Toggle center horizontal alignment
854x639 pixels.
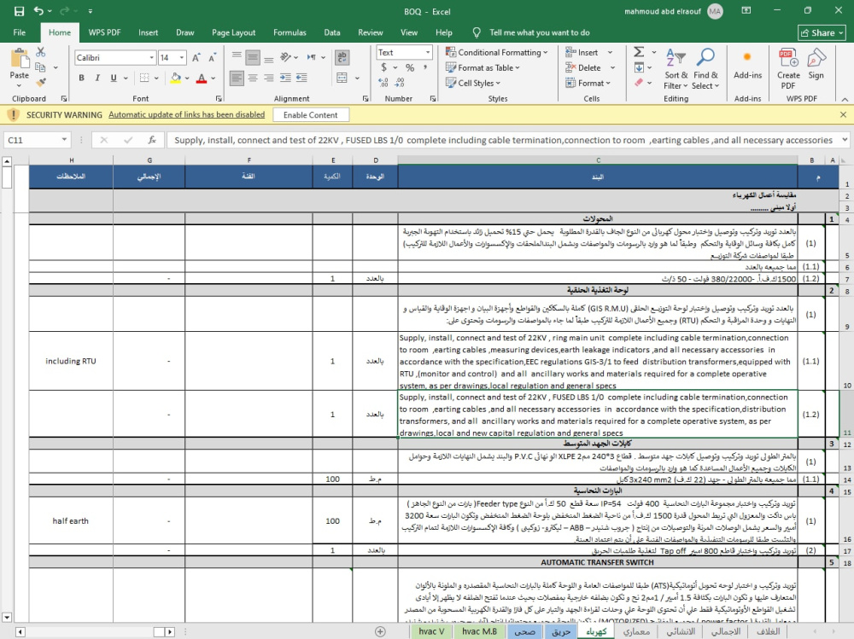point(253,78)
